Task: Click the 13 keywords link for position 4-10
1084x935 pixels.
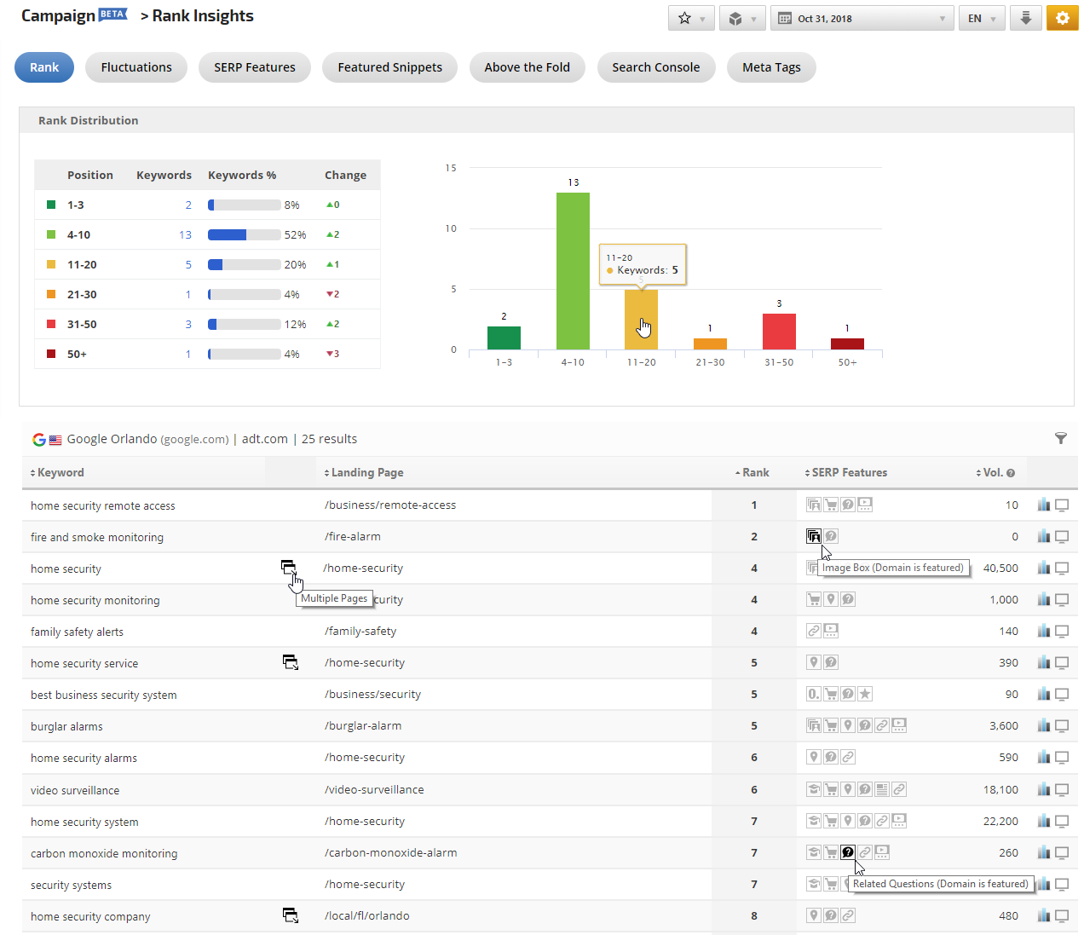Action: coord(185,234)
